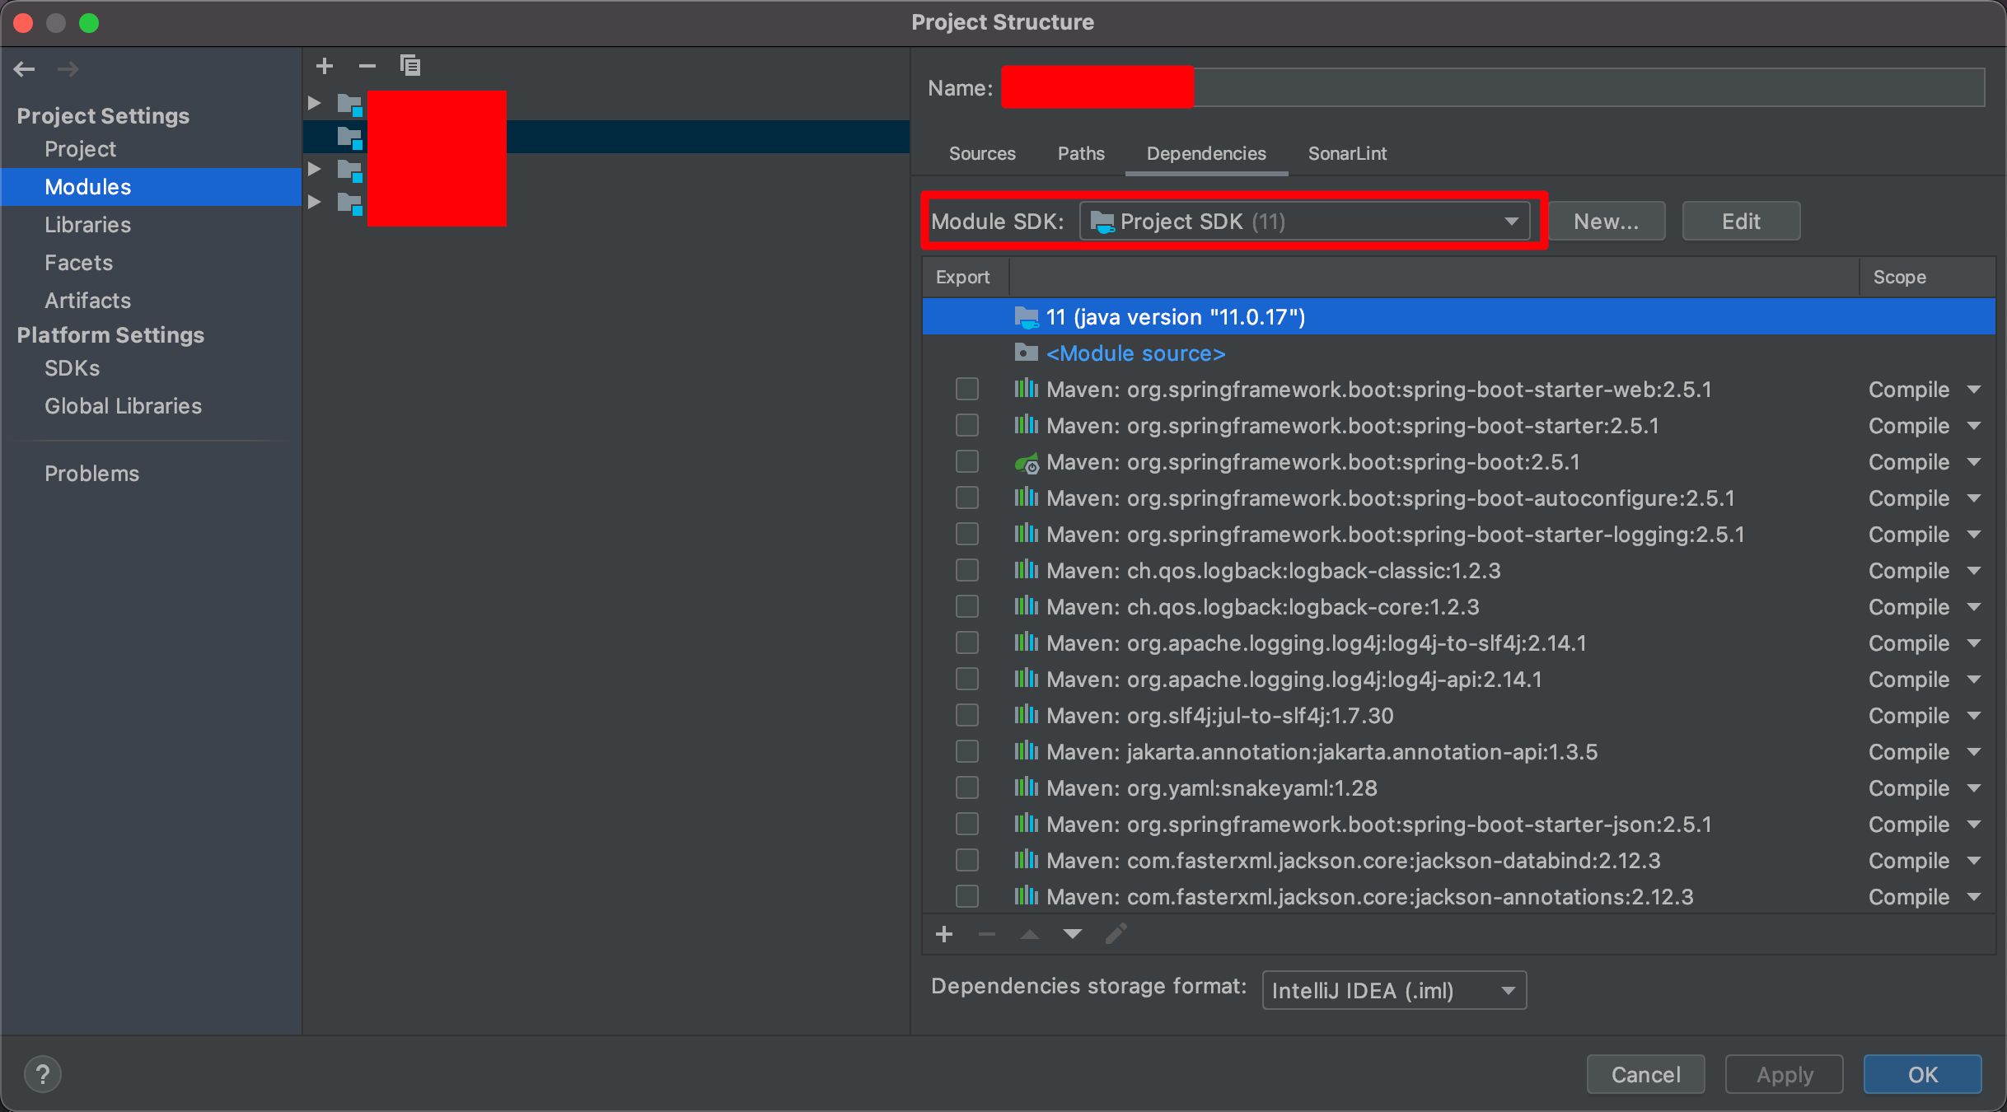Viewport: 2007px width, 1112px height.
Task: Click the first module folder icon in tree
Action: (350, 104)
